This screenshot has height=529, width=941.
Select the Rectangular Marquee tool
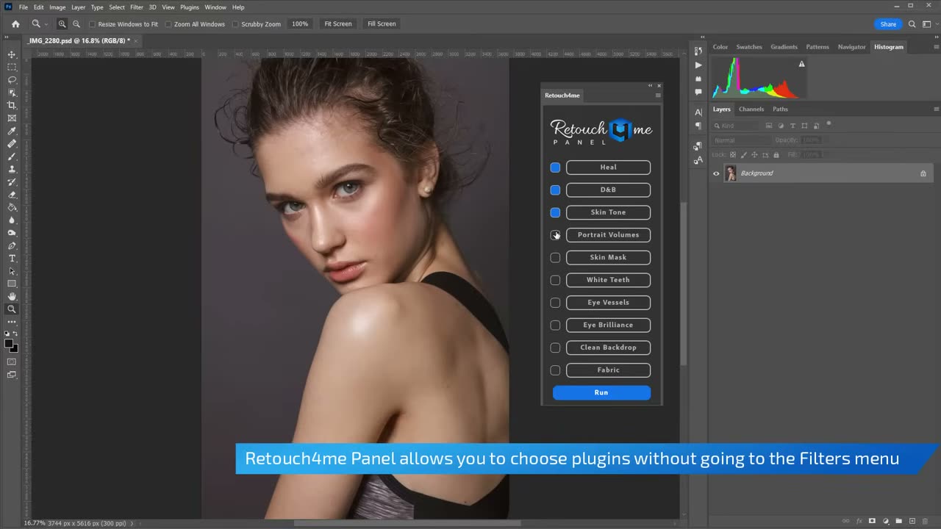(12, 67)
